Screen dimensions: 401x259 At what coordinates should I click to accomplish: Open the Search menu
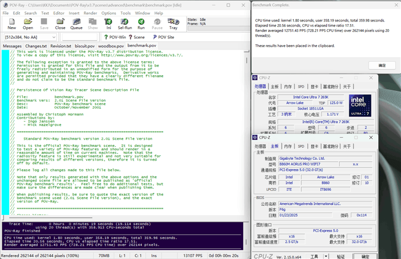tap(31, 13)
